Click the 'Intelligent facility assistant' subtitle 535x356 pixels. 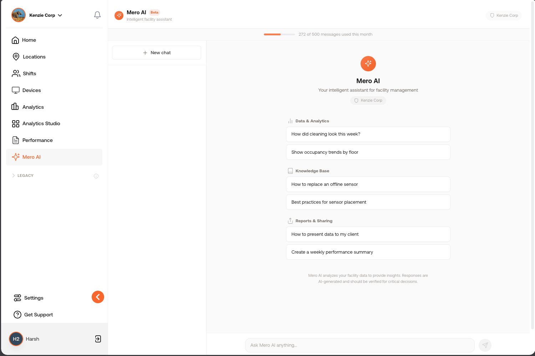149,20
